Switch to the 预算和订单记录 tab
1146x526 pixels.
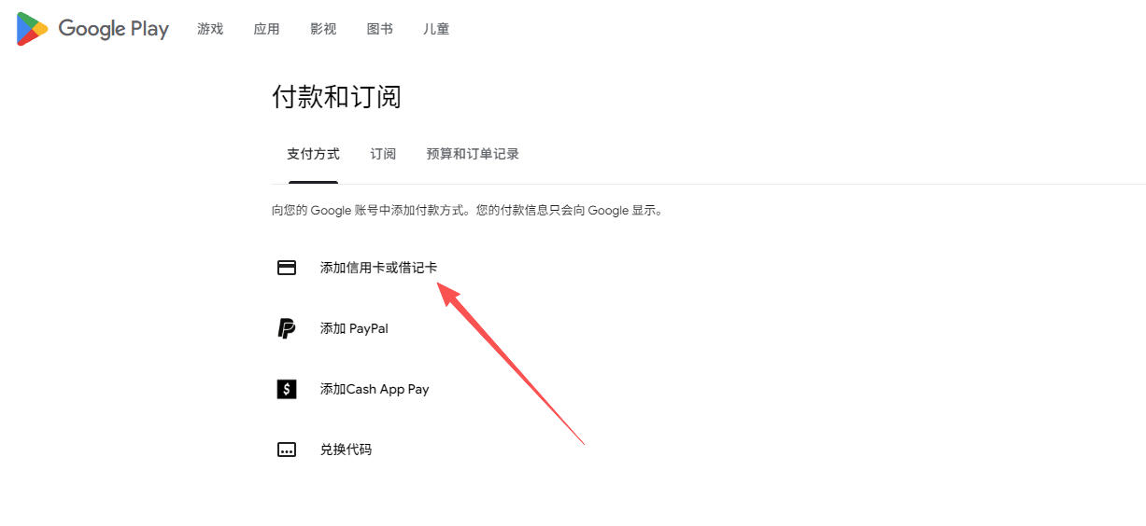click(x=473, y=154)
